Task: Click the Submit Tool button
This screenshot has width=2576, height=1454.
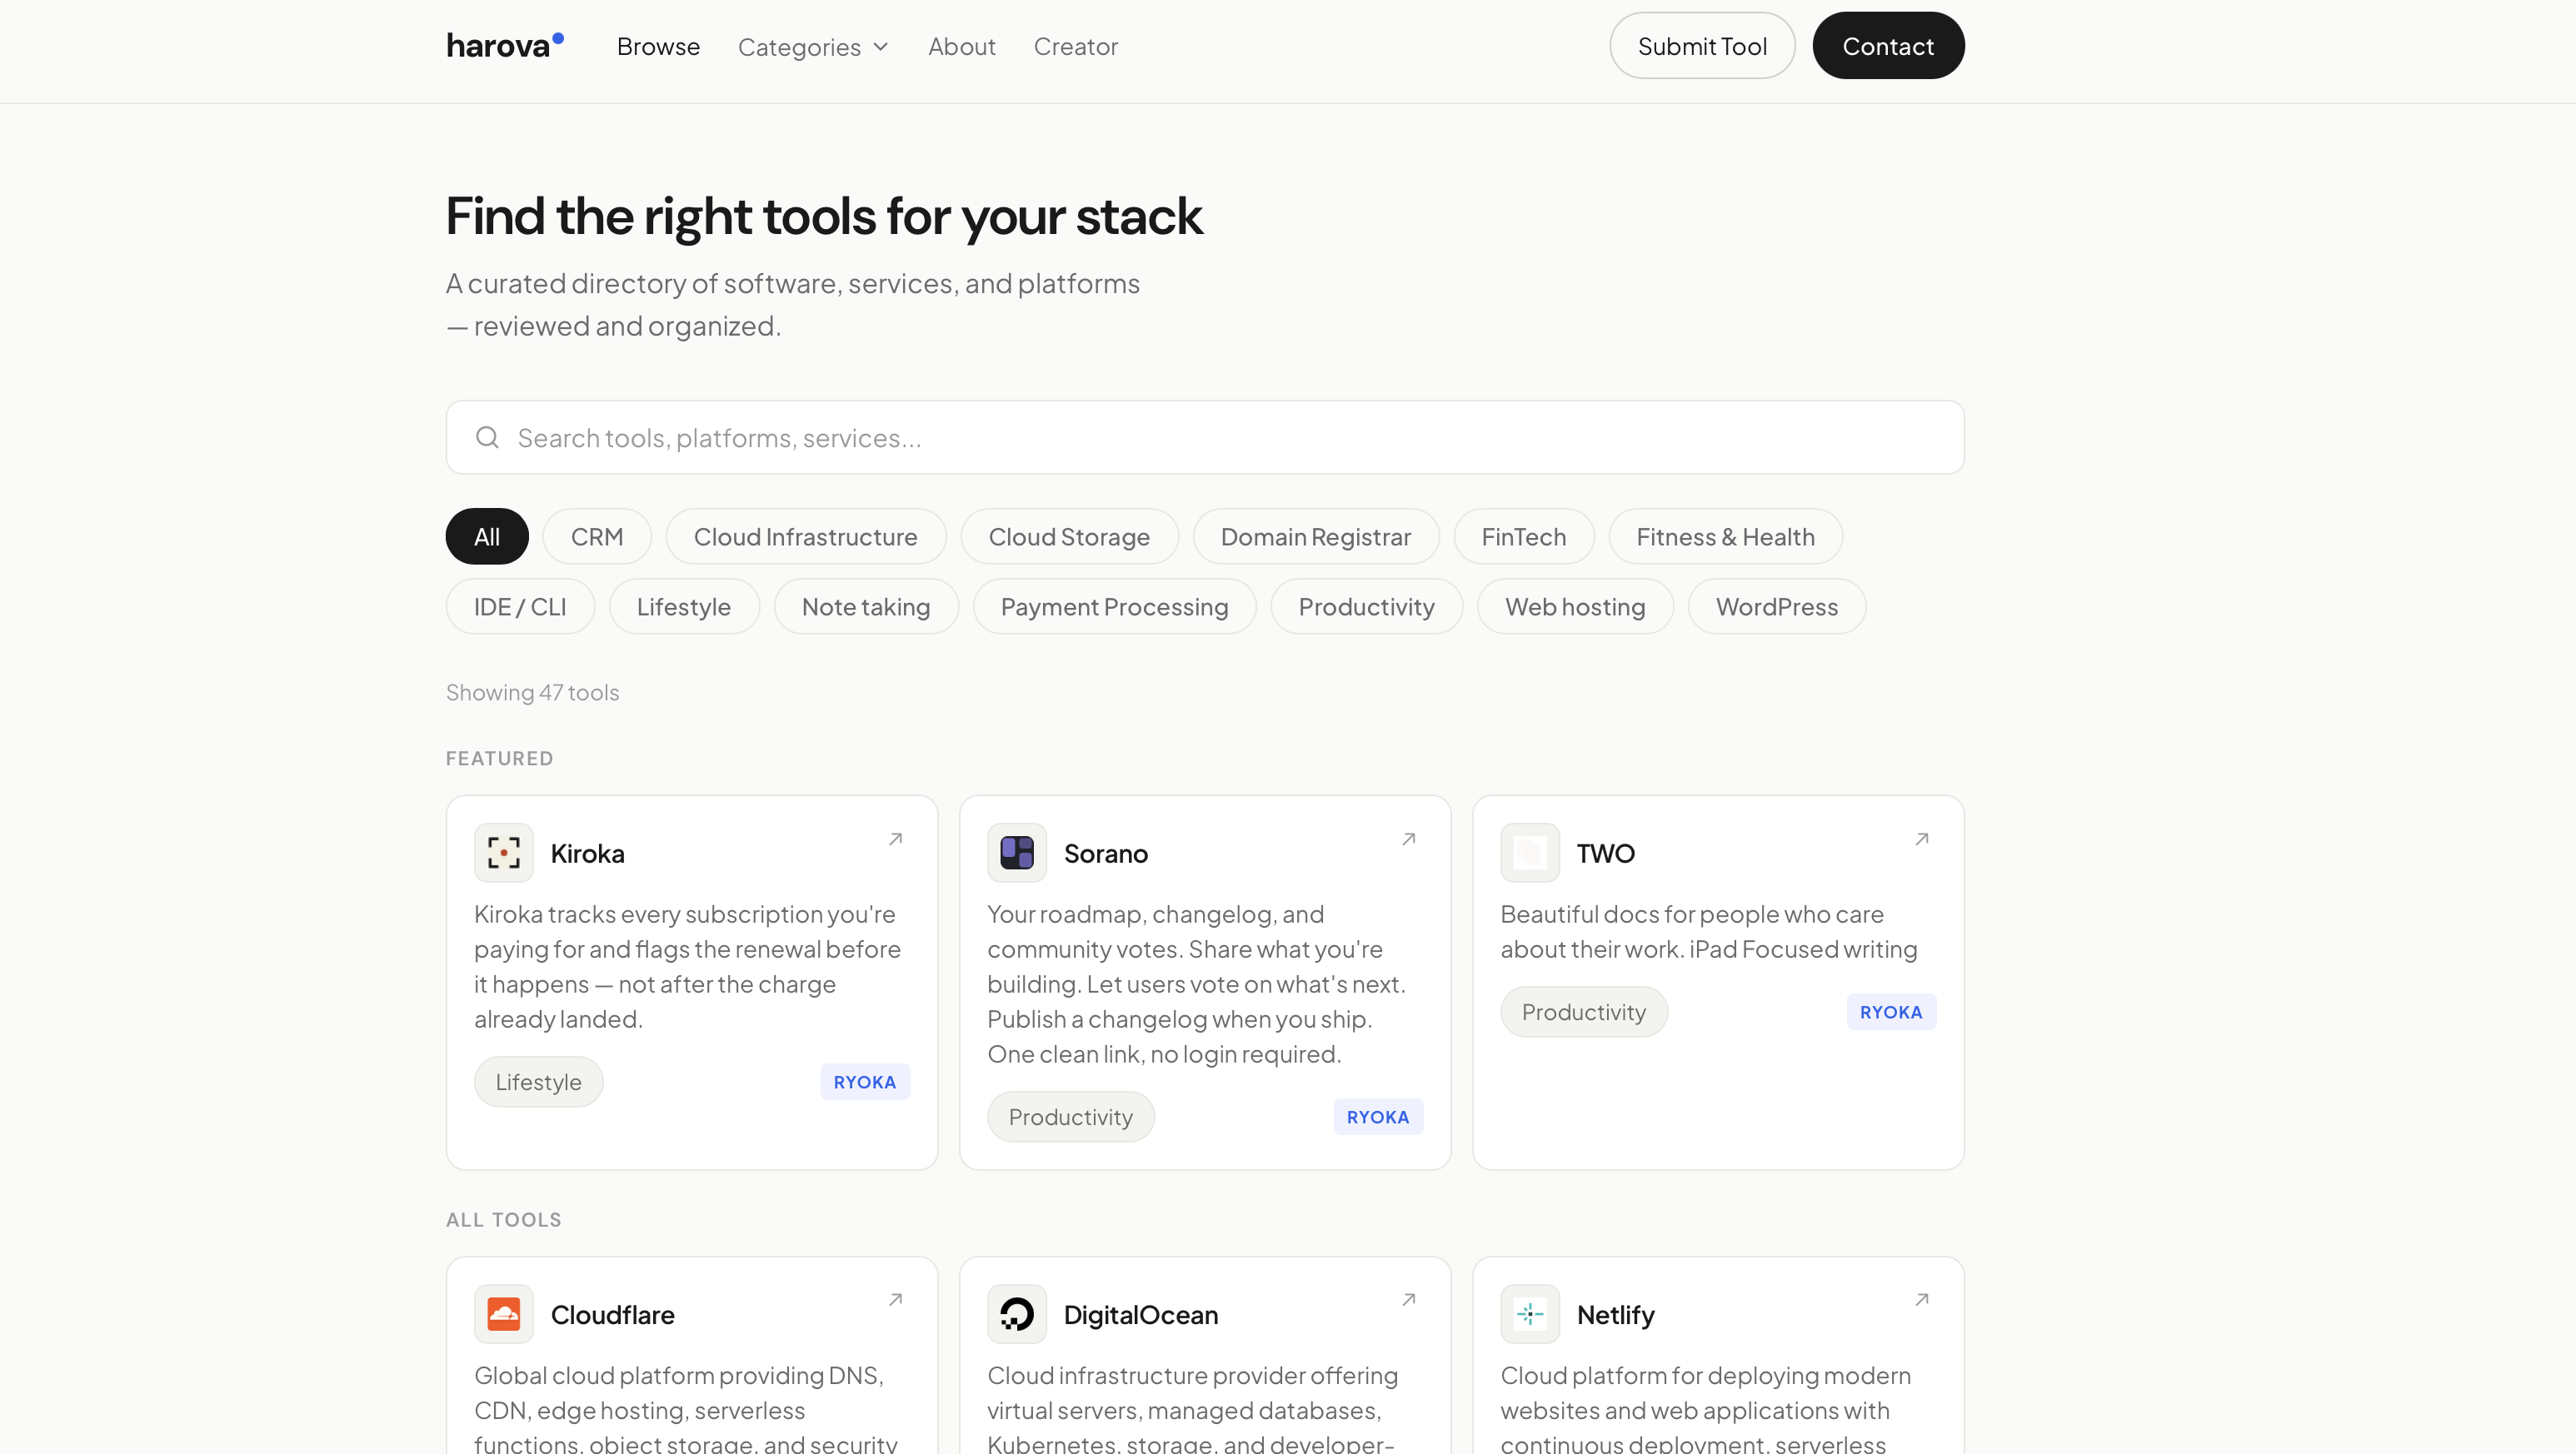Action: click(x=1702, y=46)
